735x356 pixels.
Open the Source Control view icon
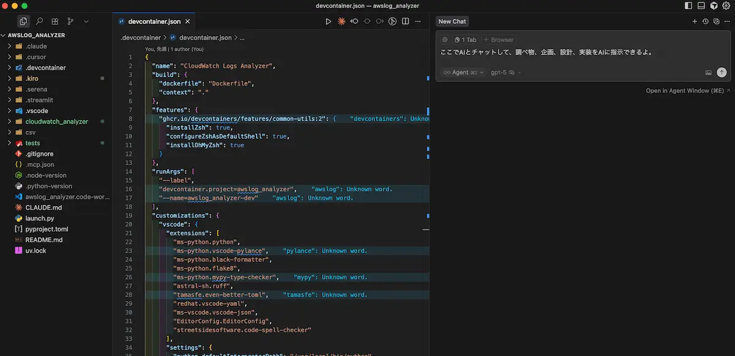point(70,21)
